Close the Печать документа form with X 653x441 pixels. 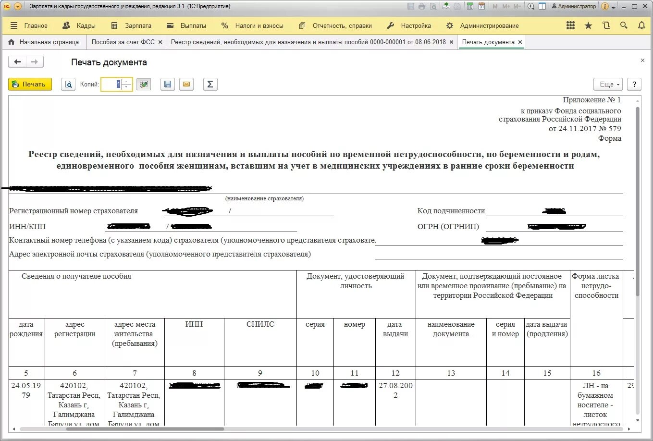pos(642,61)
